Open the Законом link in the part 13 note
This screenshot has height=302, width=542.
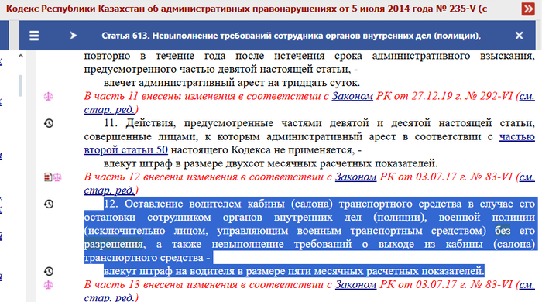tap(355, 285)
